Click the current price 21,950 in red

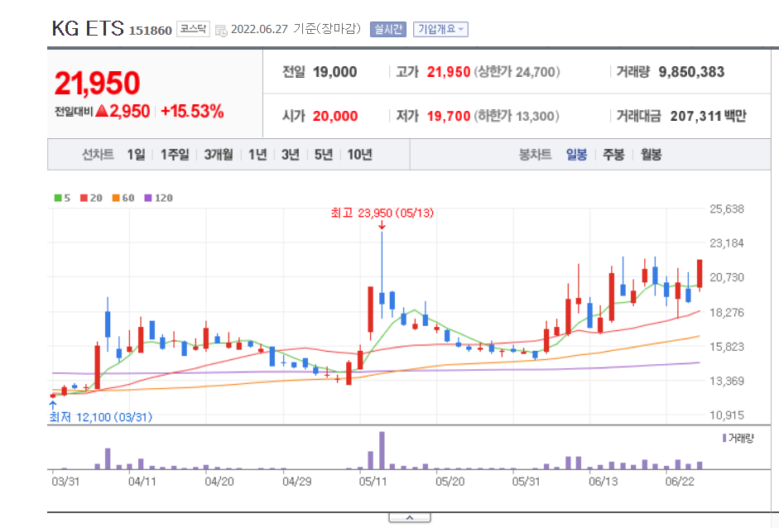click(x=98, y=83)
